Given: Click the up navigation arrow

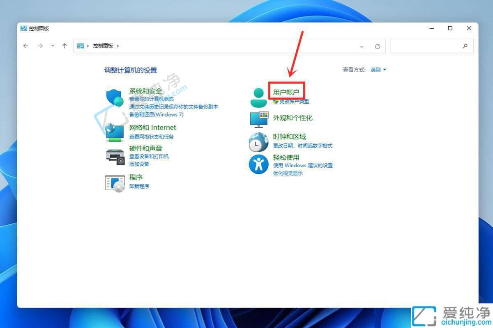Looking at the screenshot, I should 65,46.
